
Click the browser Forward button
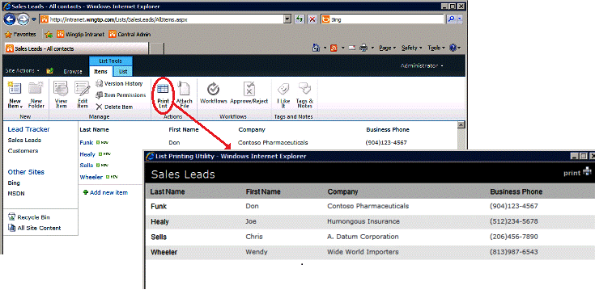[23, 19]
